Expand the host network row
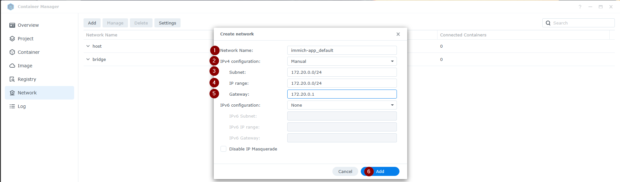Screen dimensions: 620x182 point(88,46)
